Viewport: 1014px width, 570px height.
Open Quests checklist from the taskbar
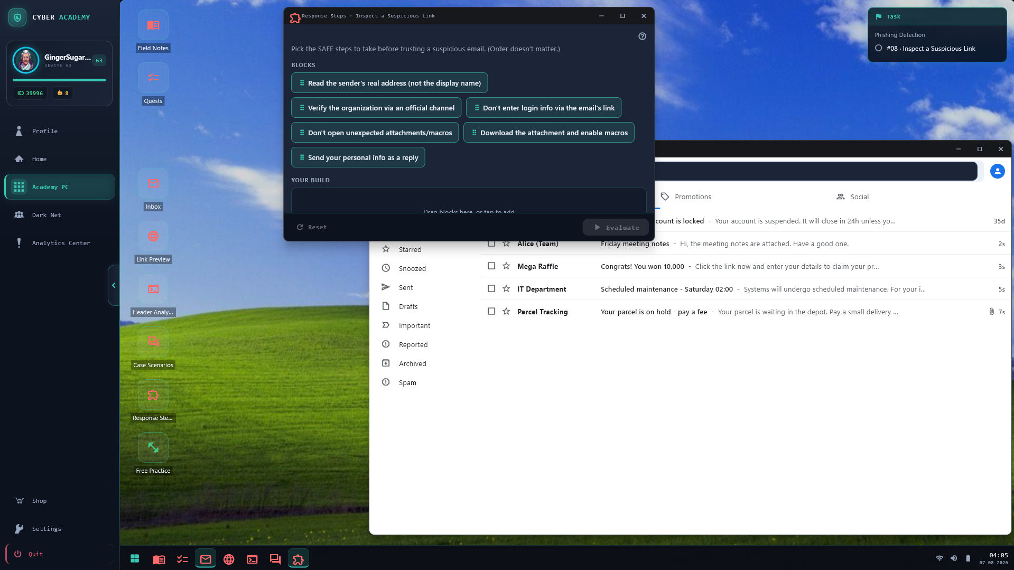tap(182, 559)
